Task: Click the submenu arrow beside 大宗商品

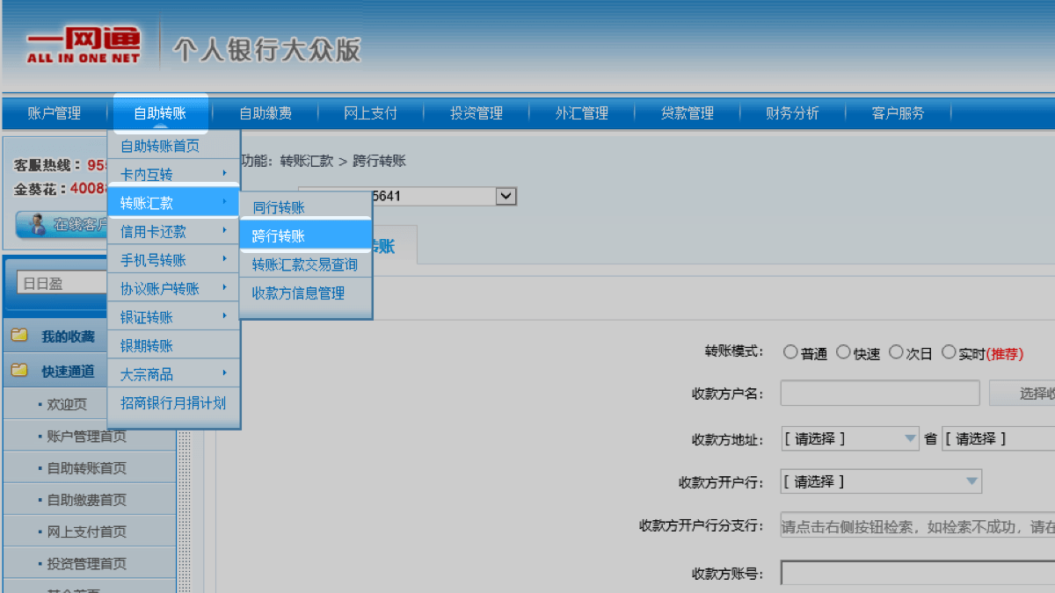Action: pos(225,372)
